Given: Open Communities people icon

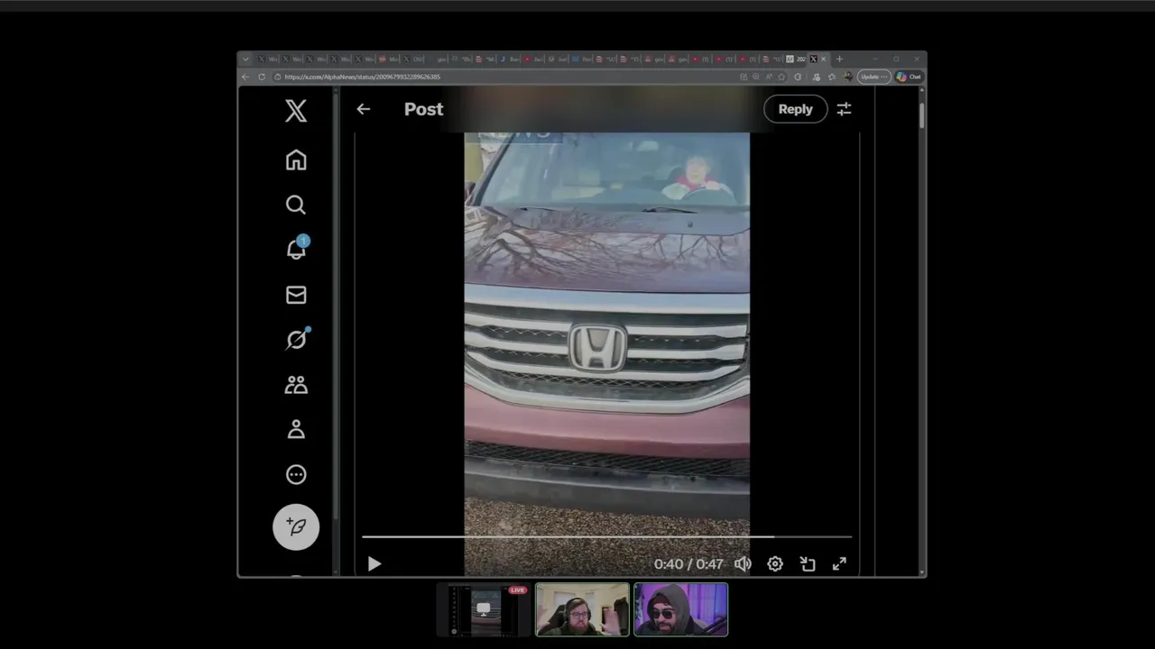Looking at the screenshot, I should [x=296, y=385].
